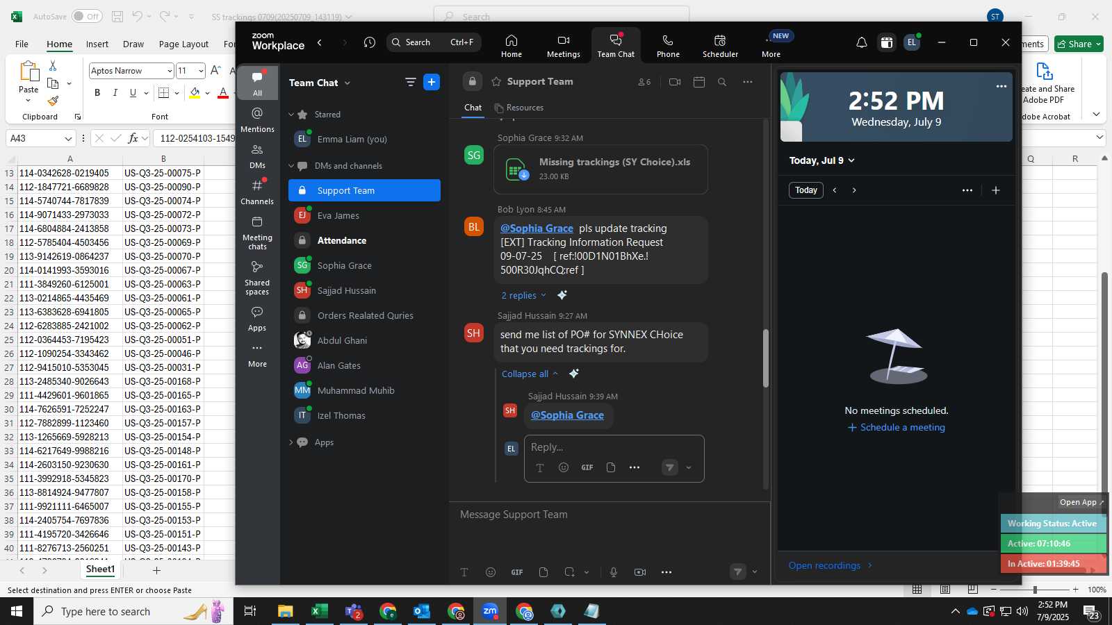Collapse all thread replies
The image size is (1112, 625).
coord(530,374)
